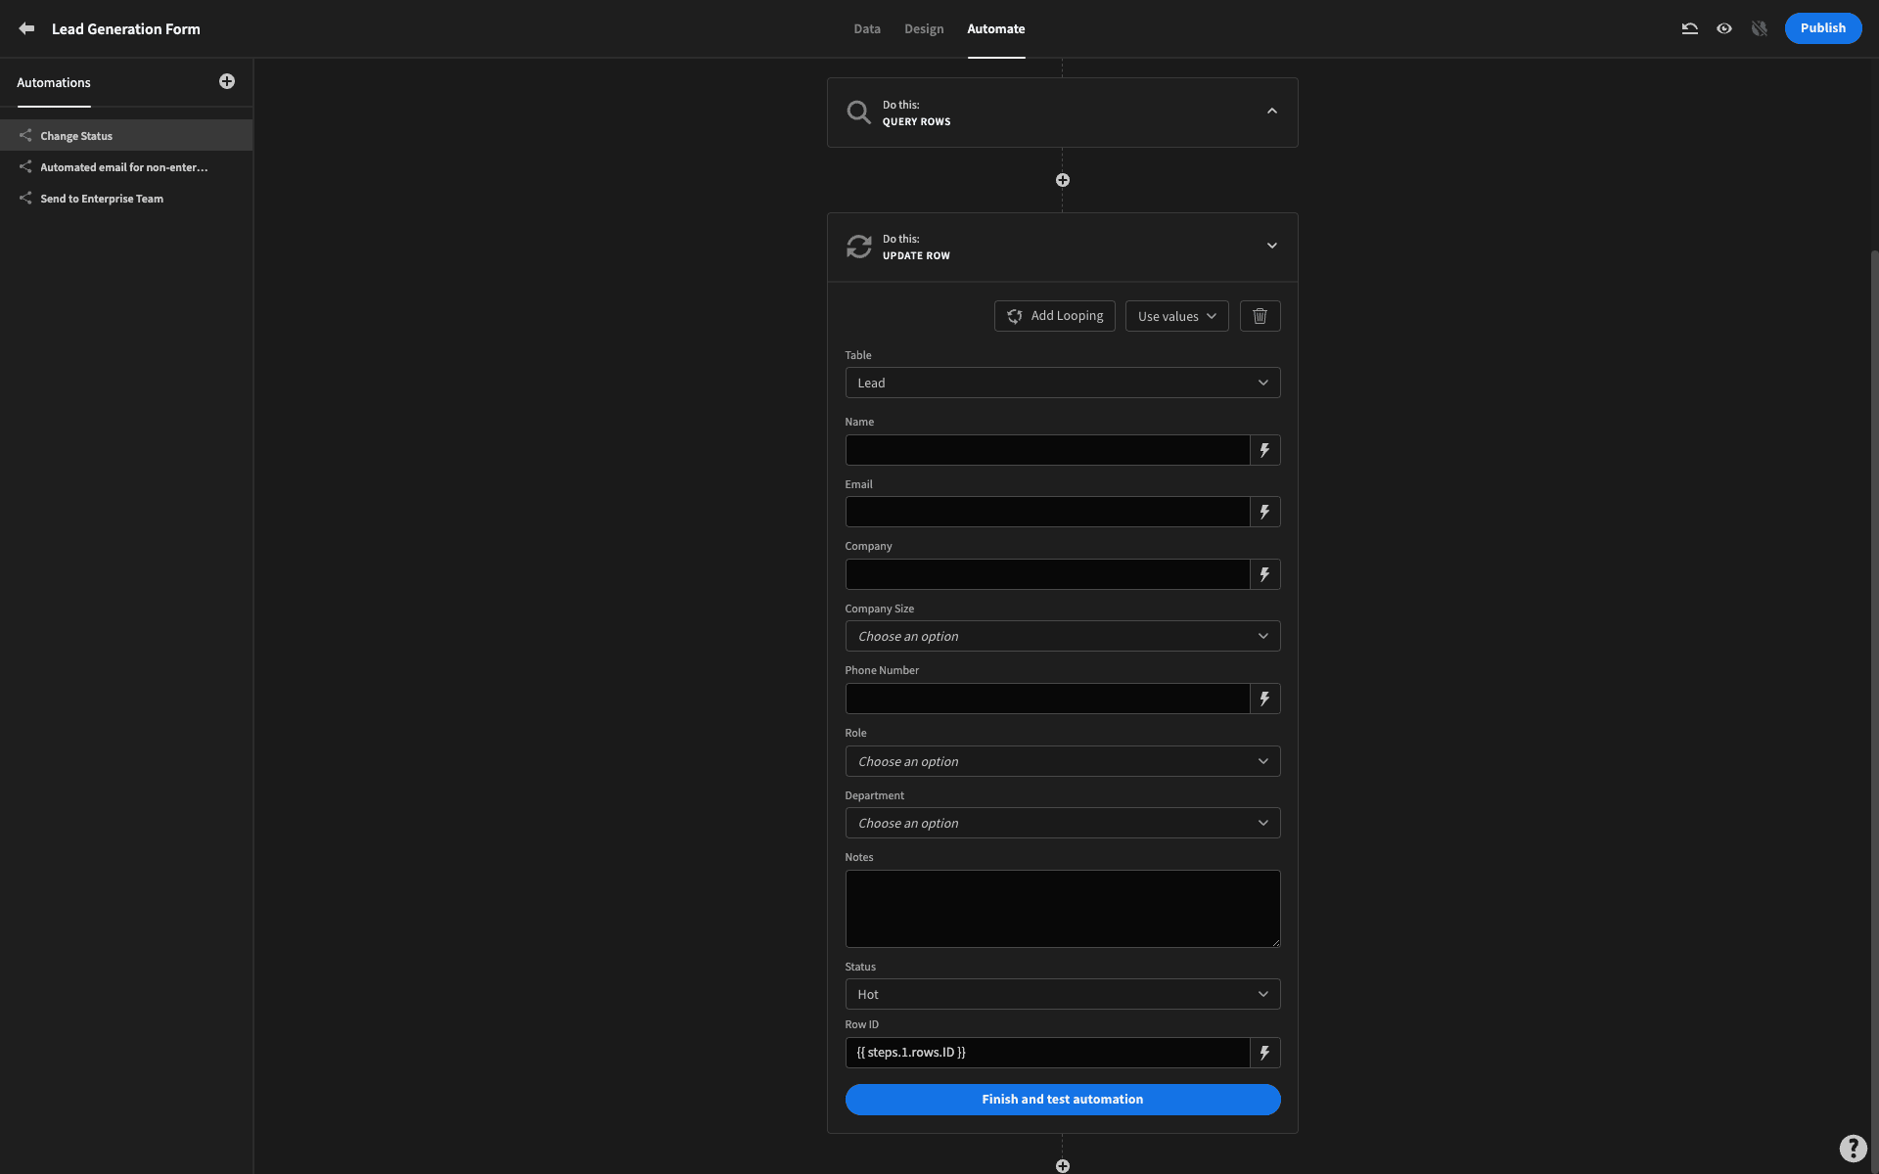Toggle the Use values selector
Image resolution: width=1879 pixels, height=1174 pixels.
click(1177, 315)
